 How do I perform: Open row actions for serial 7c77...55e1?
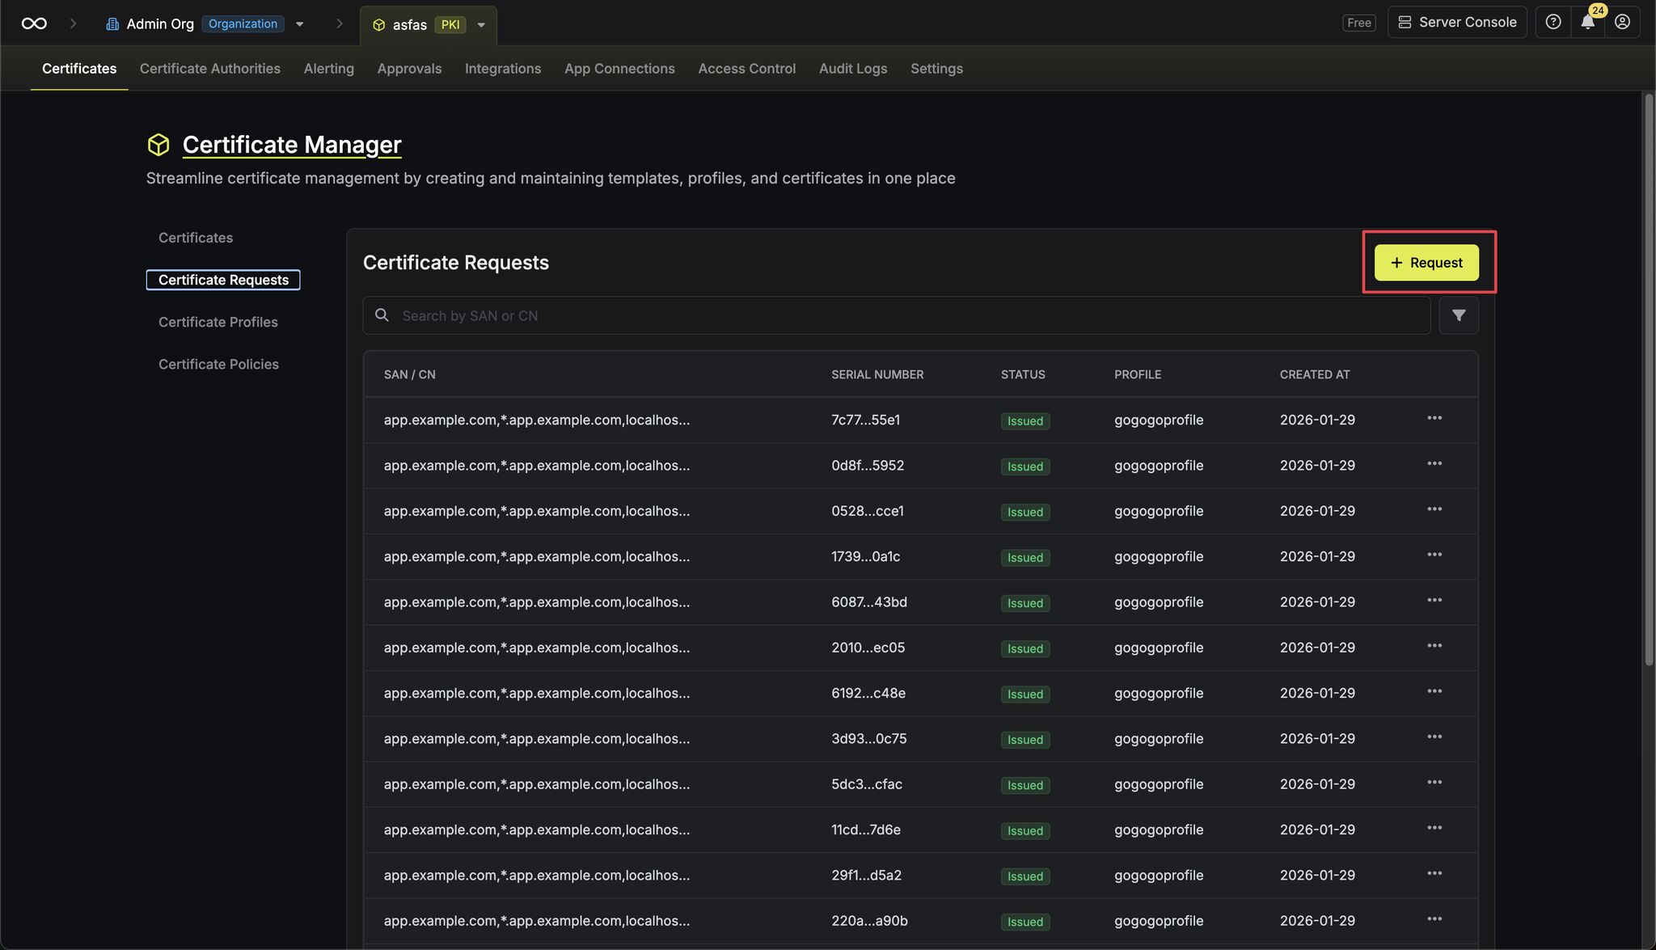point(1434,419)
